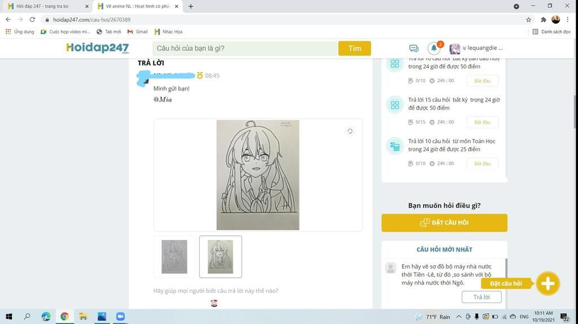The image size is (578, 324).
Task: Click the search question input field
Action: (x=245, y=49)
